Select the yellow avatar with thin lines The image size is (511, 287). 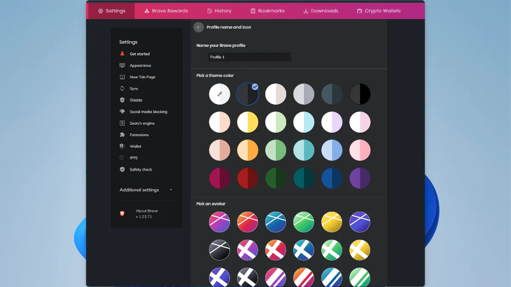332,222
